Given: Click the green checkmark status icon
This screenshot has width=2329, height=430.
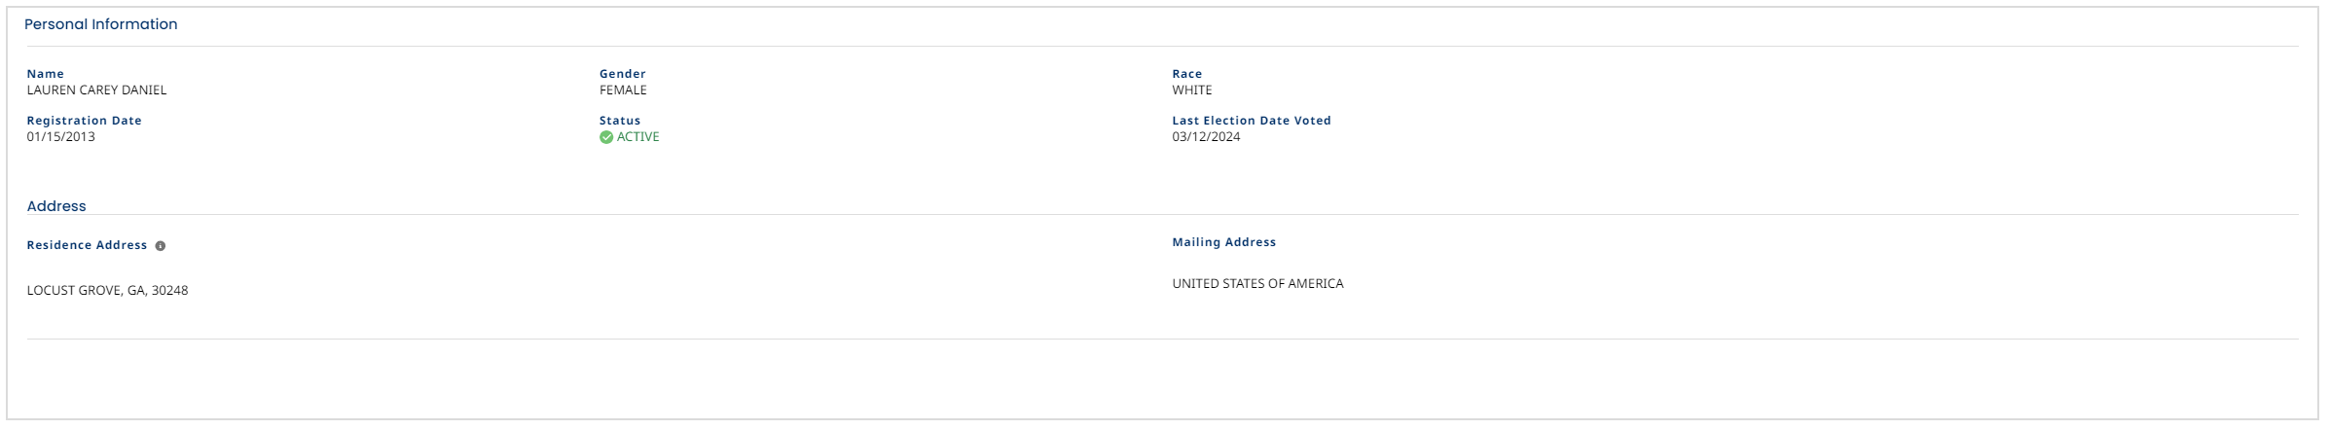Looking at the screenshot, I should tap(606, 137).
